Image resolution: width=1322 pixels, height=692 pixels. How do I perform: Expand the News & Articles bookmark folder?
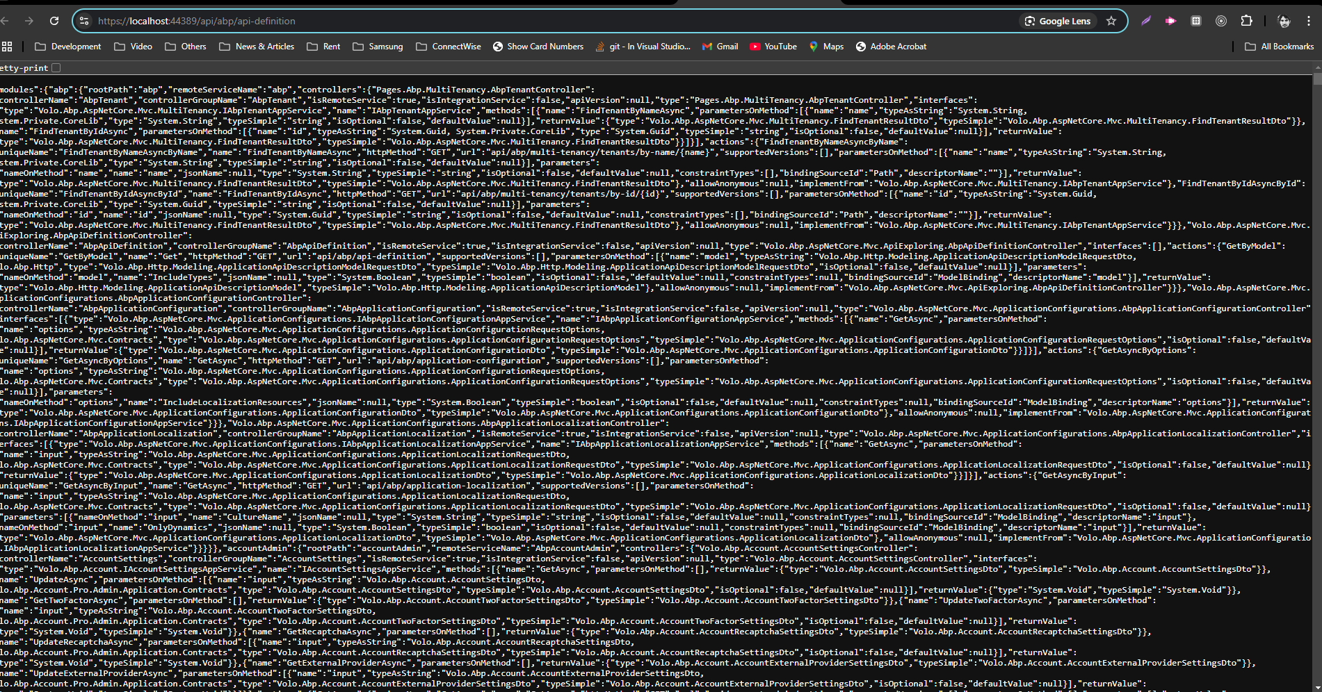257,47
